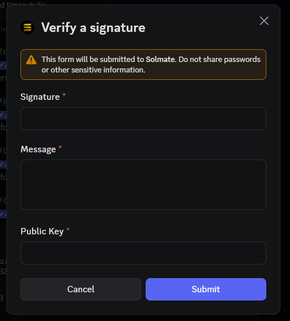Click inside the Message text area
Image resolution: width=290 pixels, height=321 pixels.
coord(143,184)
